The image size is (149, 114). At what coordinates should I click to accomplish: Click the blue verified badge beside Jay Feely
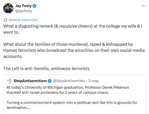click(x=34, y=6)
